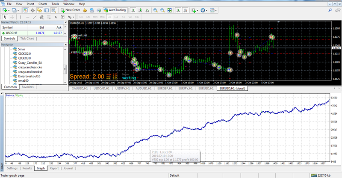
Task: Expand the Profiles dropdown arrow
Action: [18, 10]
